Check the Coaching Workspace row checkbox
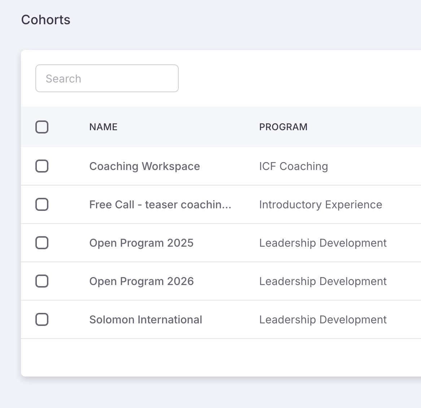 [42, 166]
